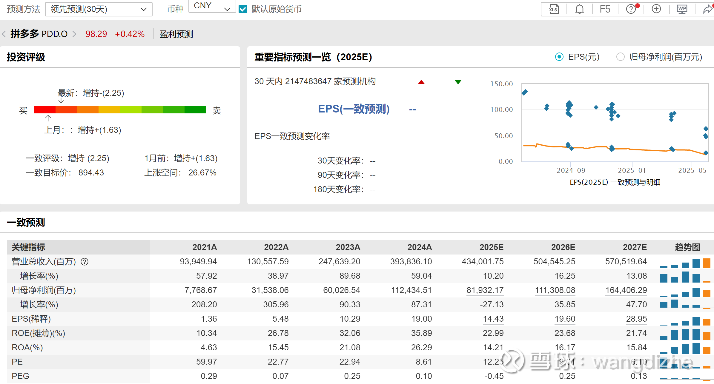
Task: Click the share arrow icon
Action: (707, 9)
